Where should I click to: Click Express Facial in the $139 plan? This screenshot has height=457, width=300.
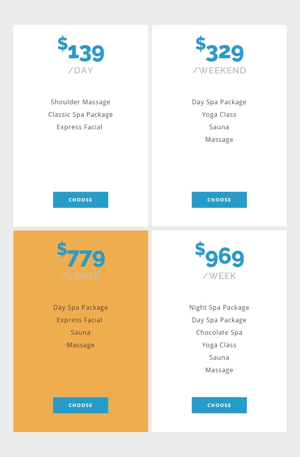(80, 127)
